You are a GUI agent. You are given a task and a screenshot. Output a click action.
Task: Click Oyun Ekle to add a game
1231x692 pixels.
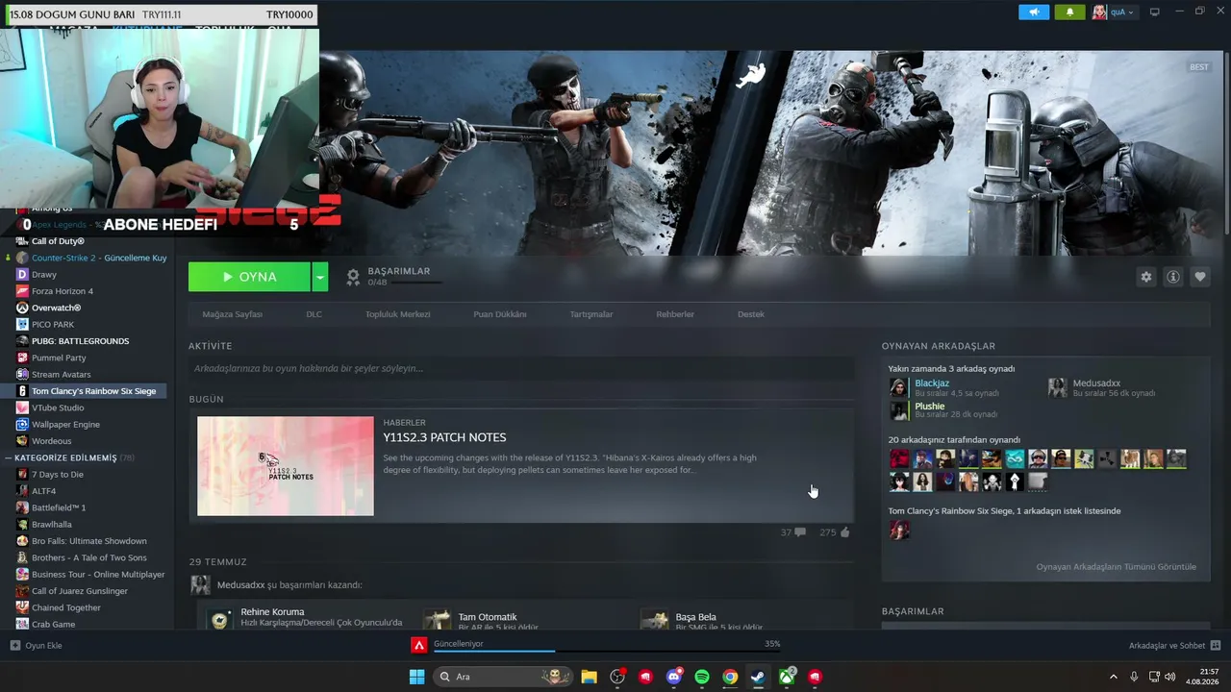coord(37,646)
